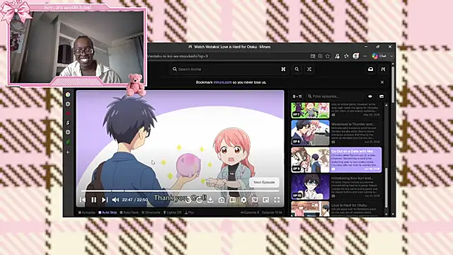
Task: Dismiss the bookmark banner
Action: click(382, 82)
